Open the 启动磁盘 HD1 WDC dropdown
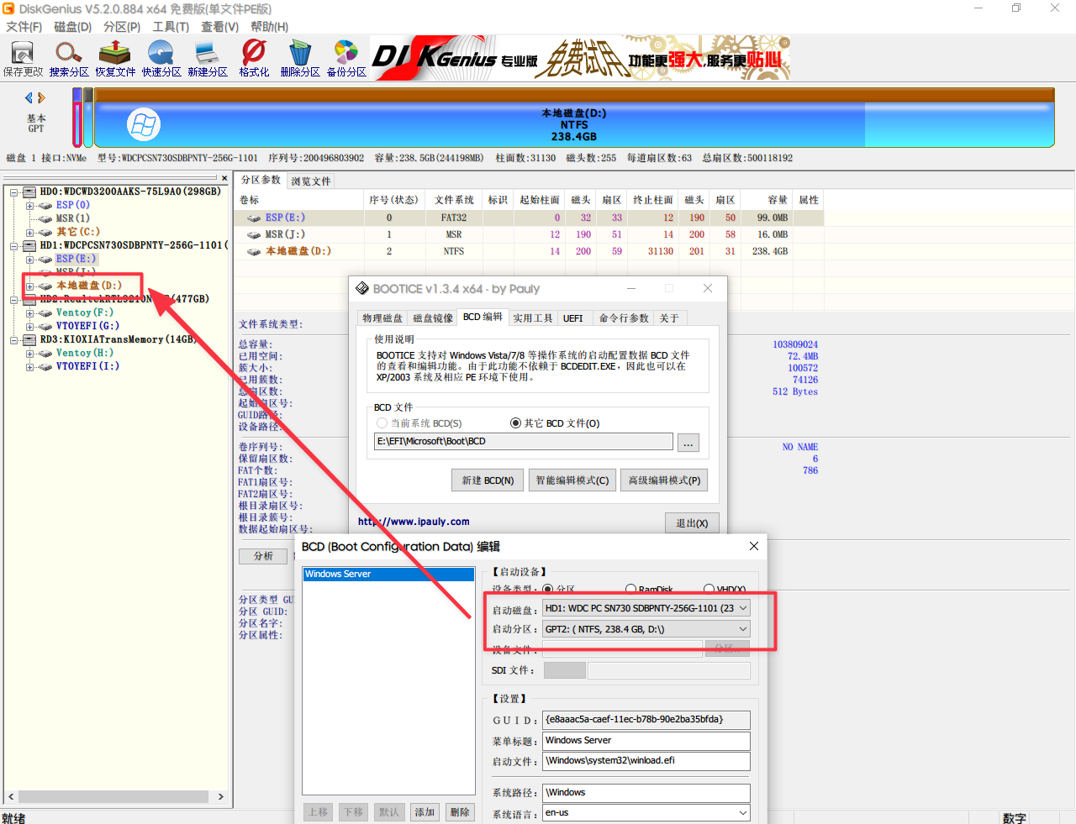 pyautogui.click(x=646, y=608)
